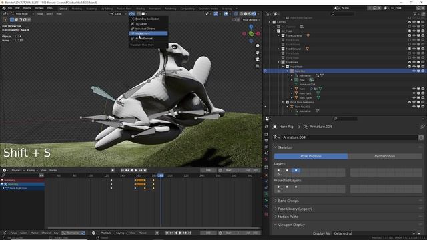Image resolution: width=427 pixels, height=240 pixels.
Task: Click the Rest Position button
Action: 384,156
